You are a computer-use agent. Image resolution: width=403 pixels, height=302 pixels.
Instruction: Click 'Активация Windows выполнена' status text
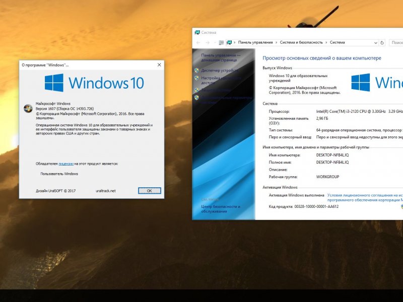[296, 195]
